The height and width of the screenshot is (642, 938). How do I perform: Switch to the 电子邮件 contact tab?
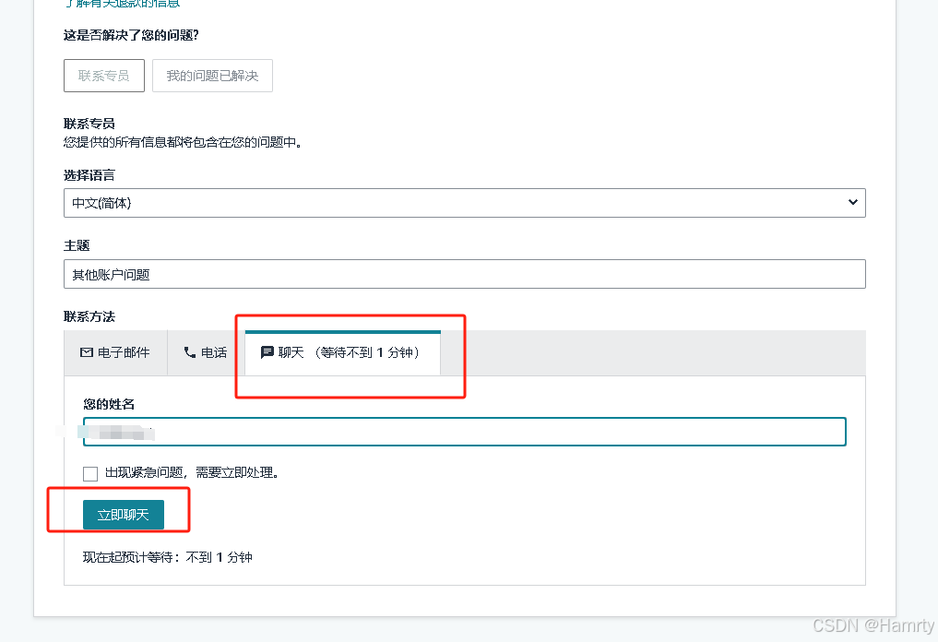pos(115,353)
